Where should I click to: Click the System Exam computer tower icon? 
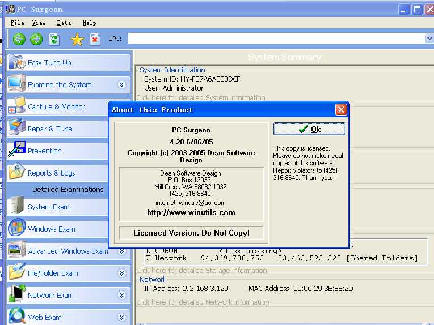click(x=17, y=205)
